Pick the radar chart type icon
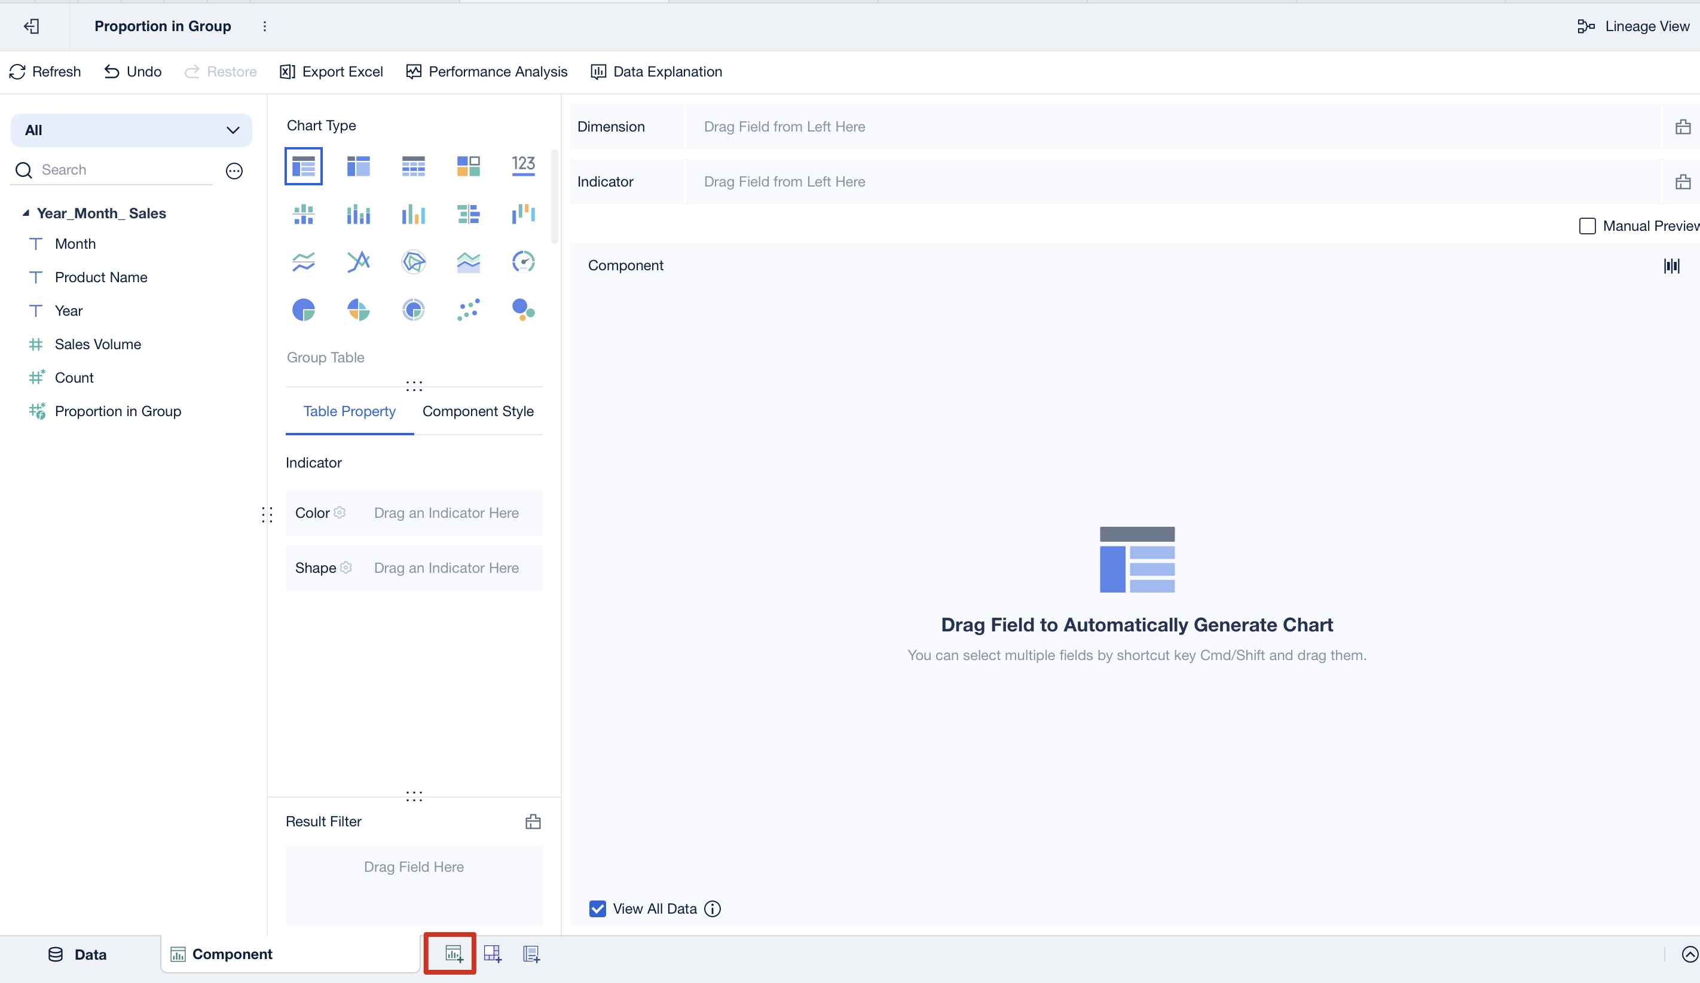This screenshot has height=983, width=1700. [414, 262]
